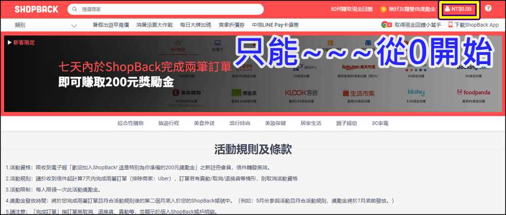Click the ShopBack logo
506x215 pixels.
(36, 9)
